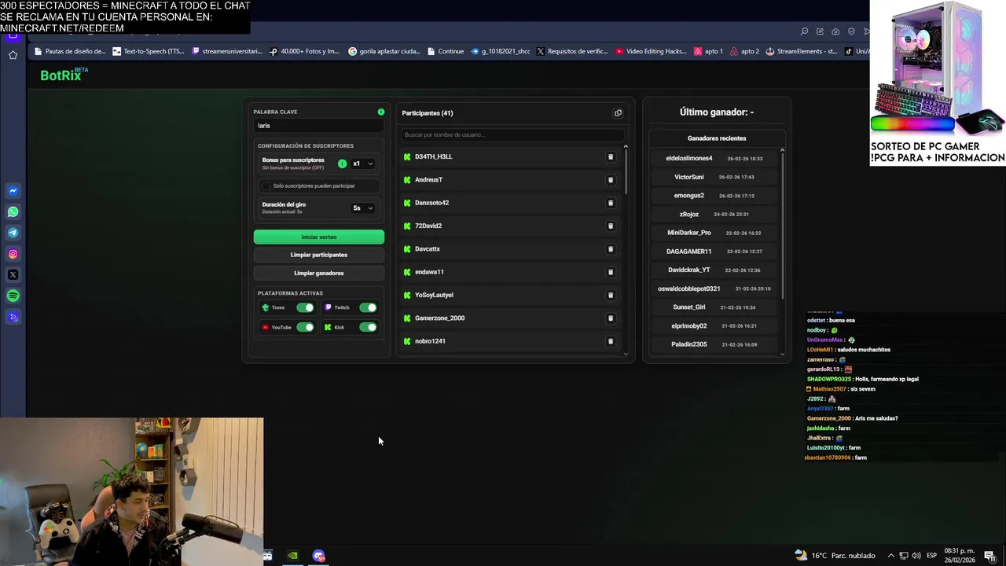
Task: Open WhatsApp in browser sidebar
Action: 13,212
